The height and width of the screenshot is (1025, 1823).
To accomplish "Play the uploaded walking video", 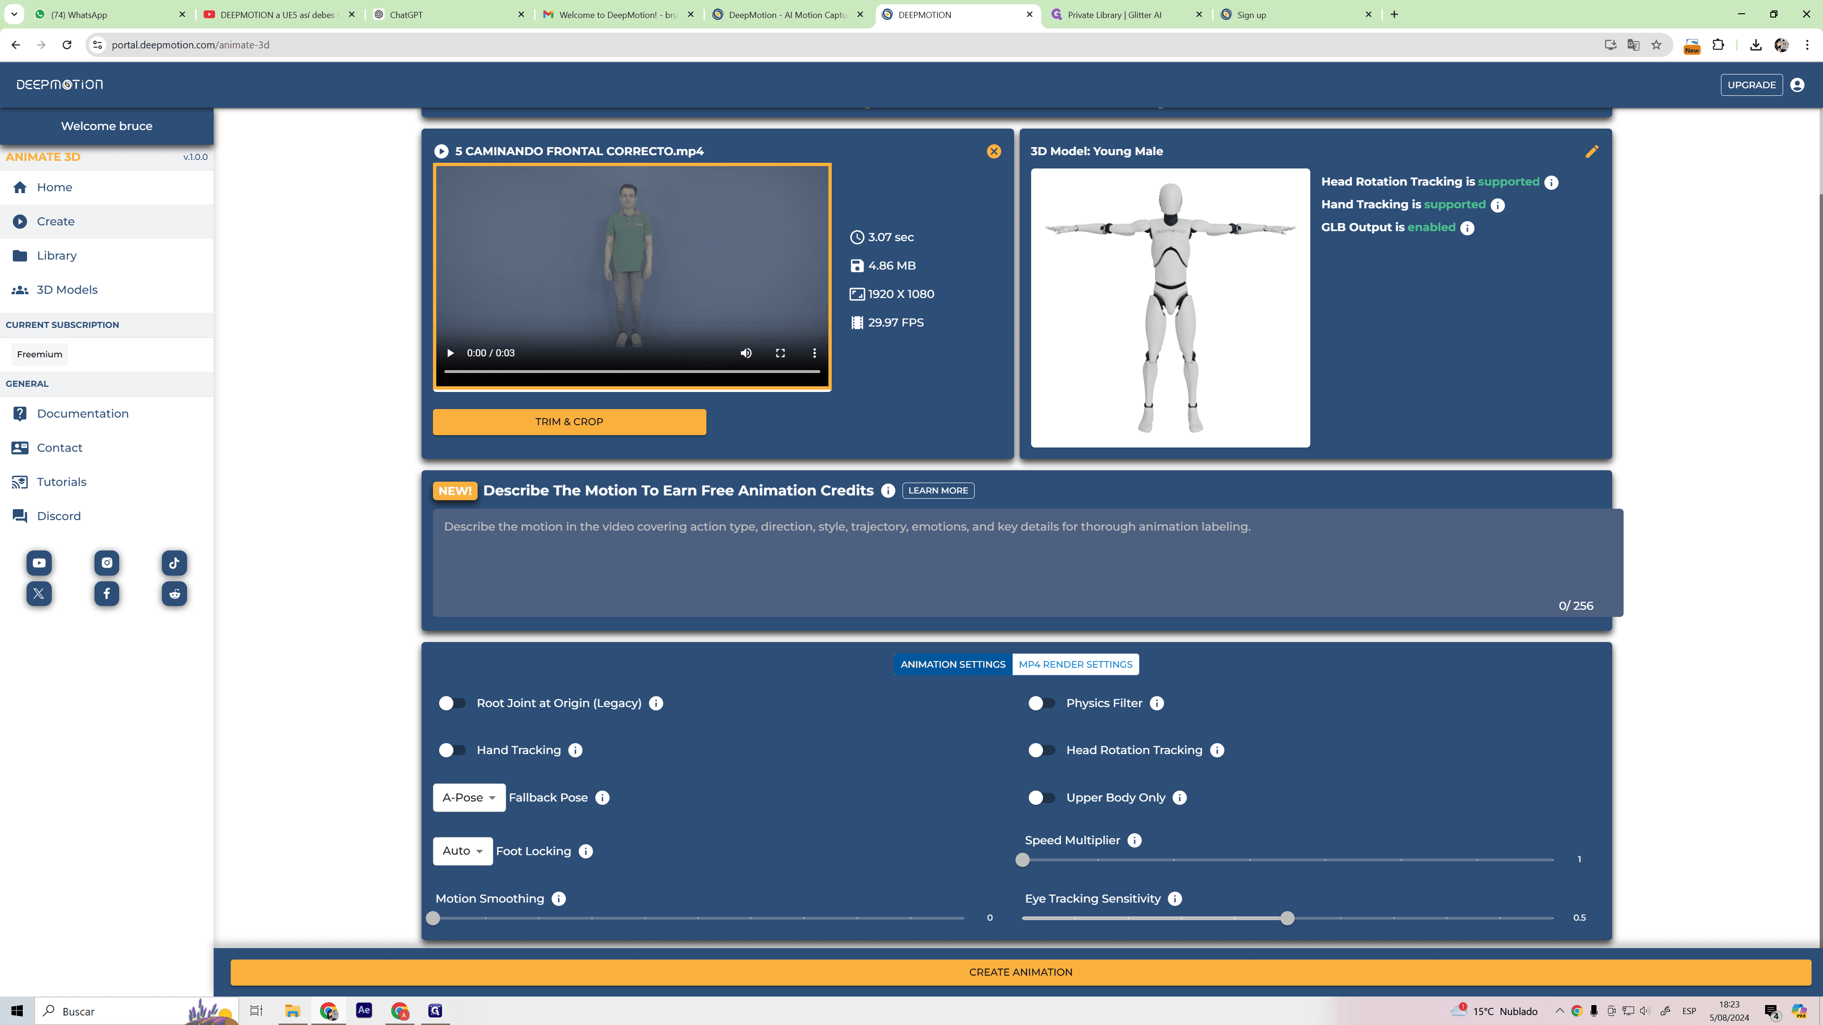I will point(450,353).
